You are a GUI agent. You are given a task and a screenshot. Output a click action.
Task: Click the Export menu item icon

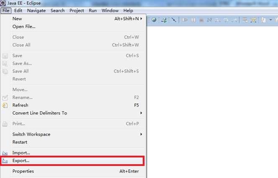pos(5,160)
